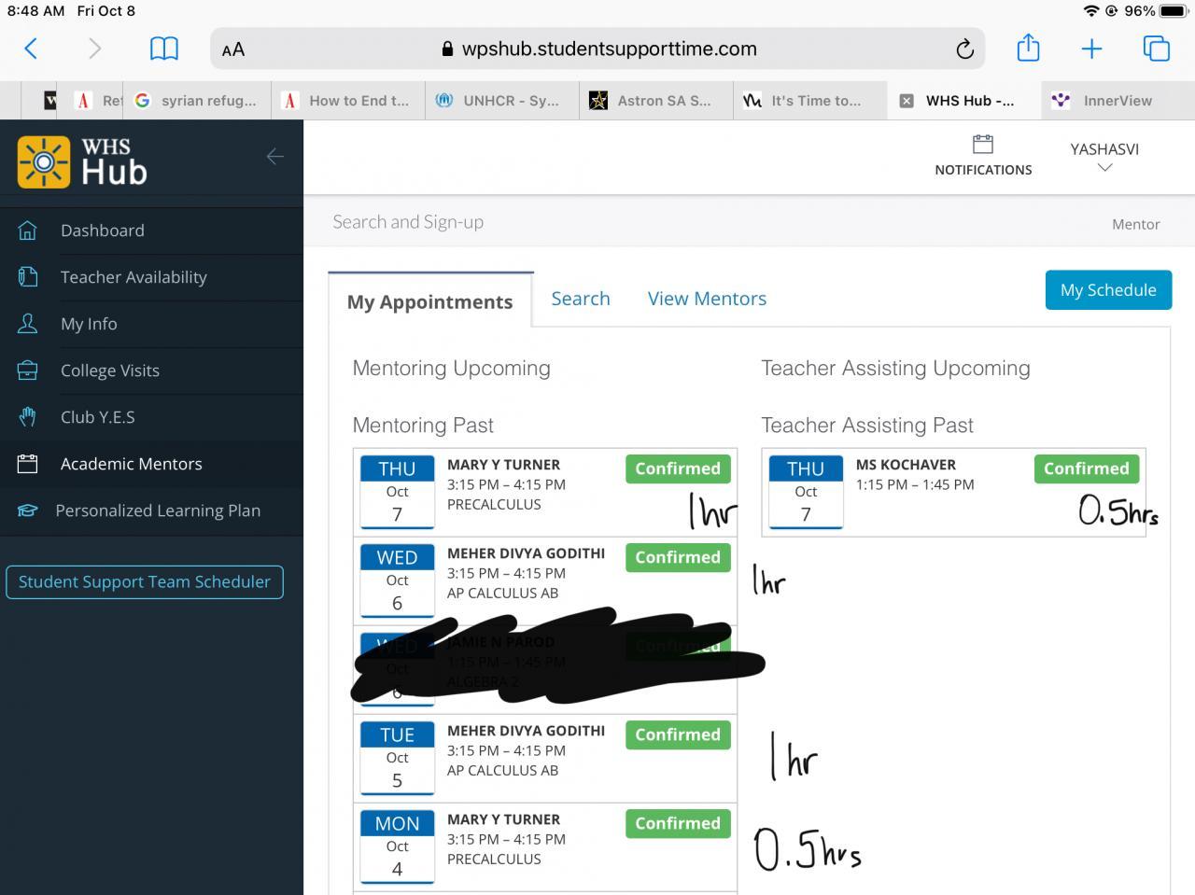
Task: Click the THU Oct 7 mentoring date tile
Action: [x=397, y=492]
